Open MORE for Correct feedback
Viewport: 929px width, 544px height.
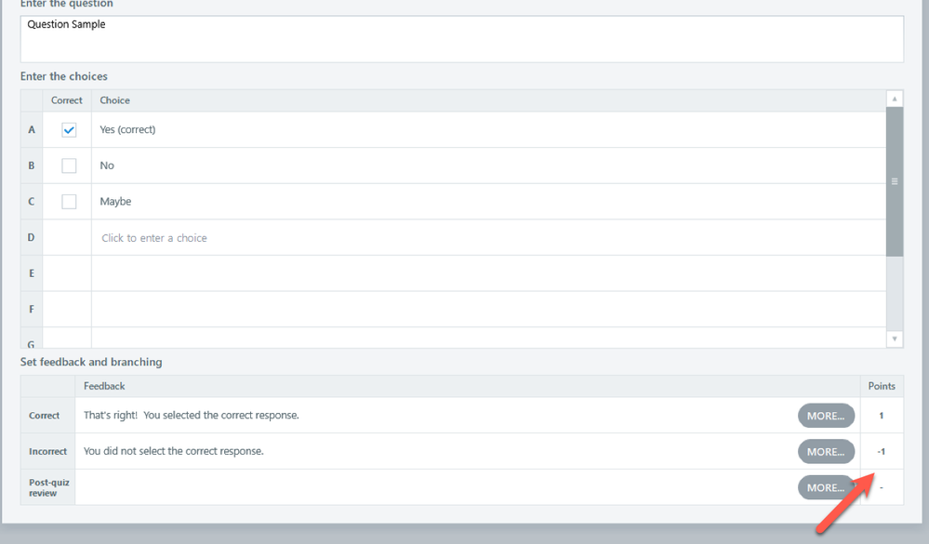826,416
